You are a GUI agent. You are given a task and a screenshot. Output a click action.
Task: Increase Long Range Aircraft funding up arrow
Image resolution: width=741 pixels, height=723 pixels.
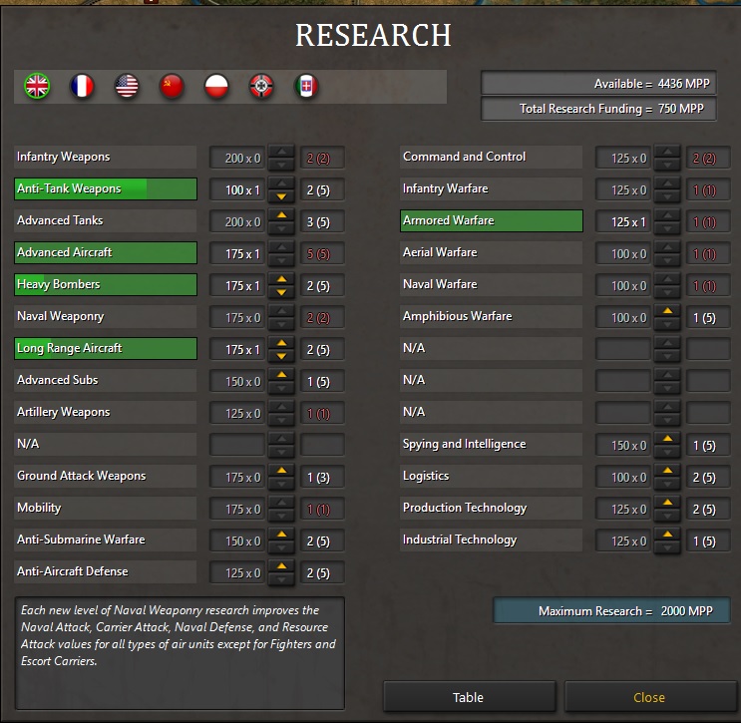281,343
